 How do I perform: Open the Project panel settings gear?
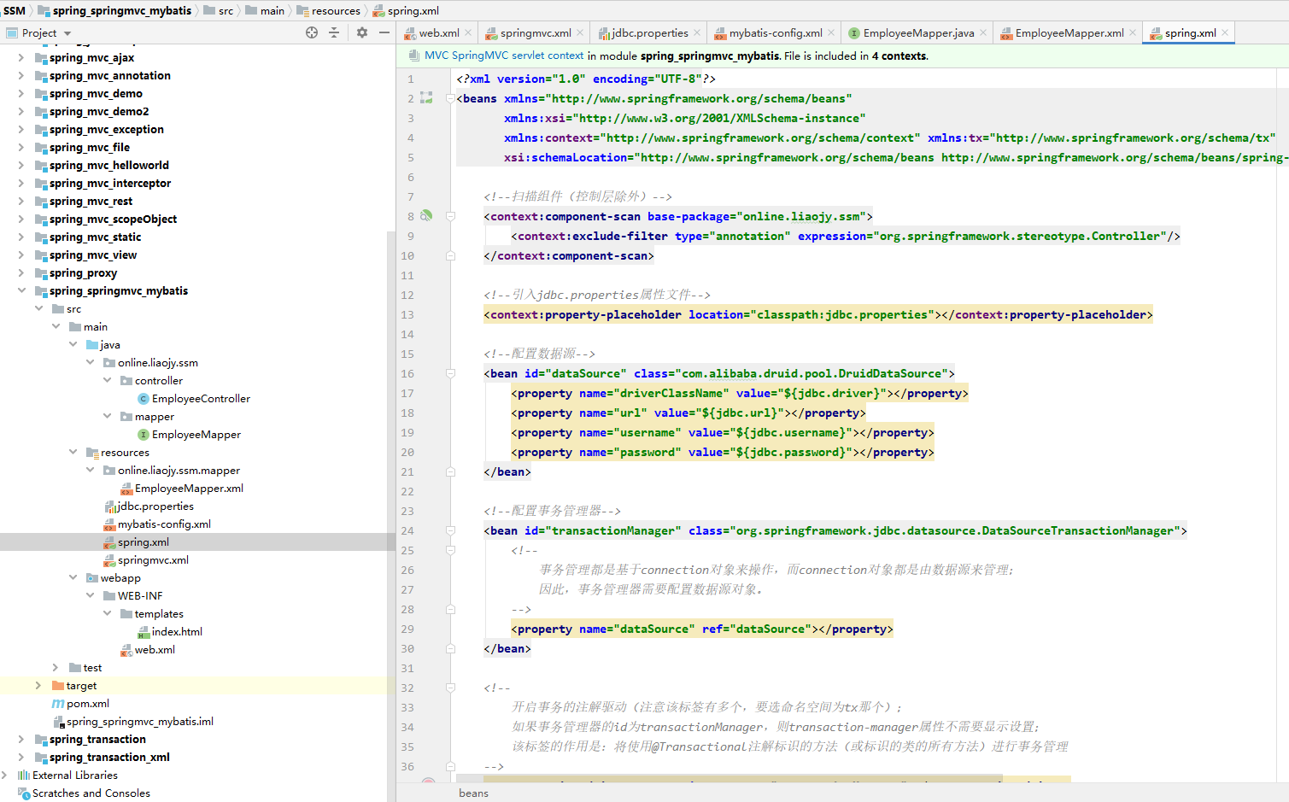click(x=362, y=32)
